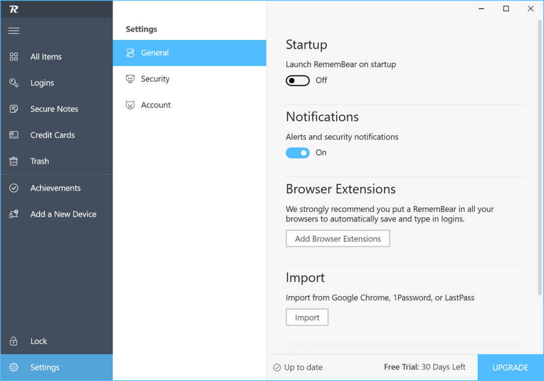Click the Logins key icon

[14, 82]
